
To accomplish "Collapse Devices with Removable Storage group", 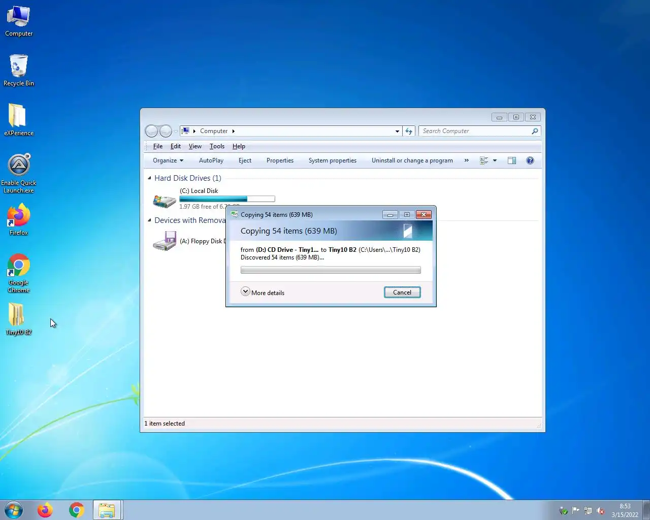I will [149, 220].
